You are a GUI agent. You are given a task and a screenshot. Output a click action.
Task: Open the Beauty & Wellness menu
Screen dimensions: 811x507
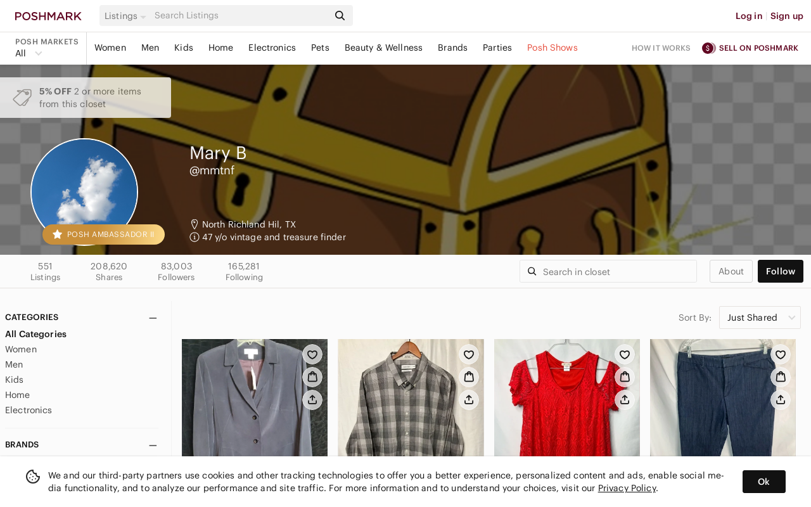point(383,48)
